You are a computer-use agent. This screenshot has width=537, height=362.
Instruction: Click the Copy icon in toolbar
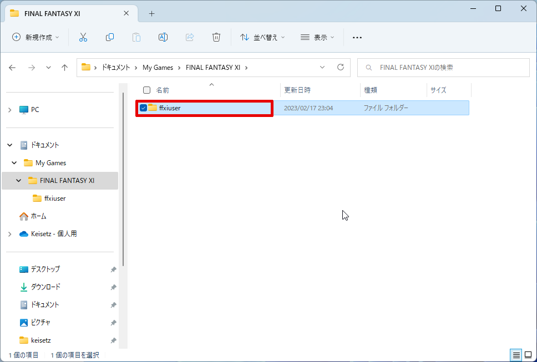coord(110,37)
